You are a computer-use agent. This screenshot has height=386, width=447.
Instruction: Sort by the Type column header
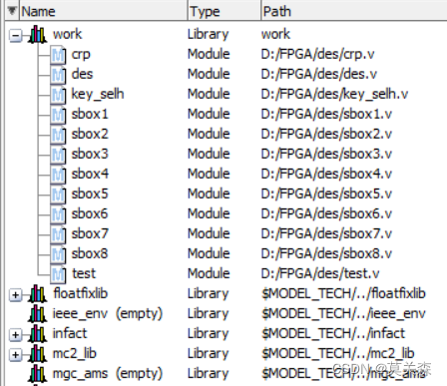tap(224, 11)
